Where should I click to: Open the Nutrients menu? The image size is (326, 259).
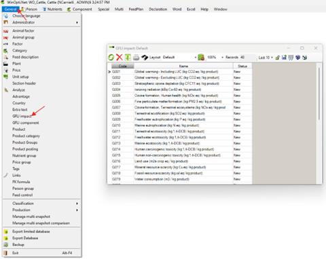click(52, 9)
